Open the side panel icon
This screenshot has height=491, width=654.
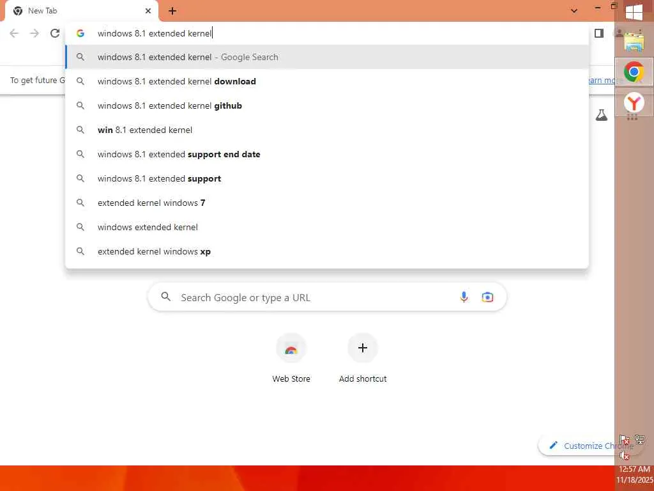pos(599,33)
